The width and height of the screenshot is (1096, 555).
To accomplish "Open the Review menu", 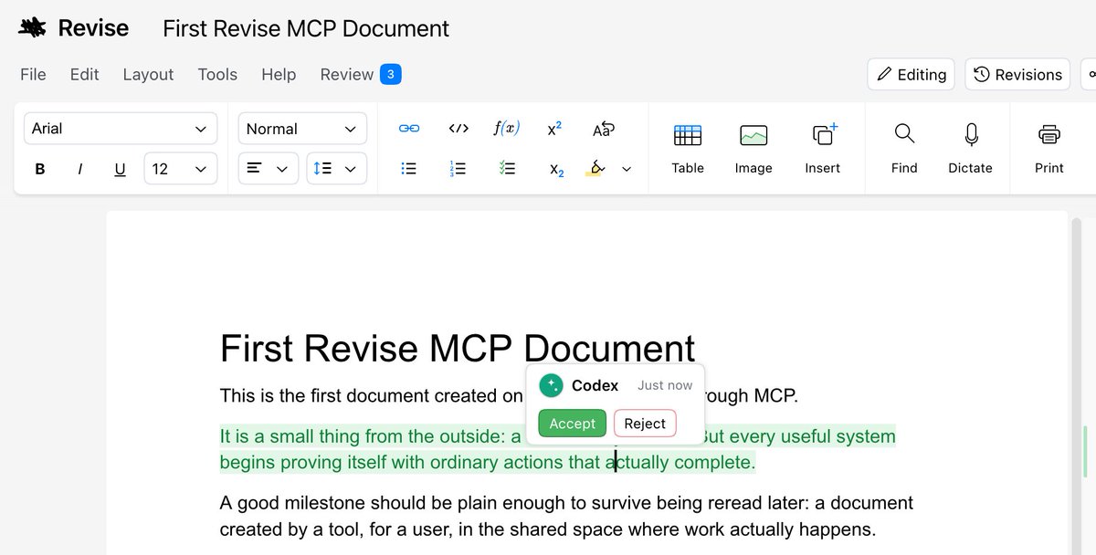I will tap(347, 75).
